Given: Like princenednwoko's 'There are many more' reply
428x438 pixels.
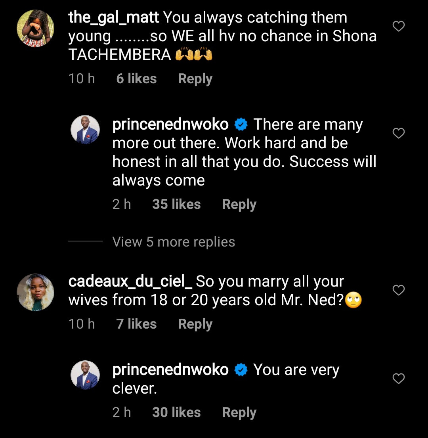Looking at the screenshot, I should click(398, 134).
